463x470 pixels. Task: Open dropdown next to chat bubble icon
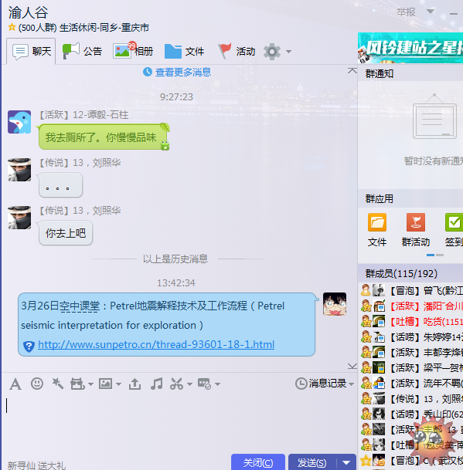pyautogui.click(x=218, y=384)
